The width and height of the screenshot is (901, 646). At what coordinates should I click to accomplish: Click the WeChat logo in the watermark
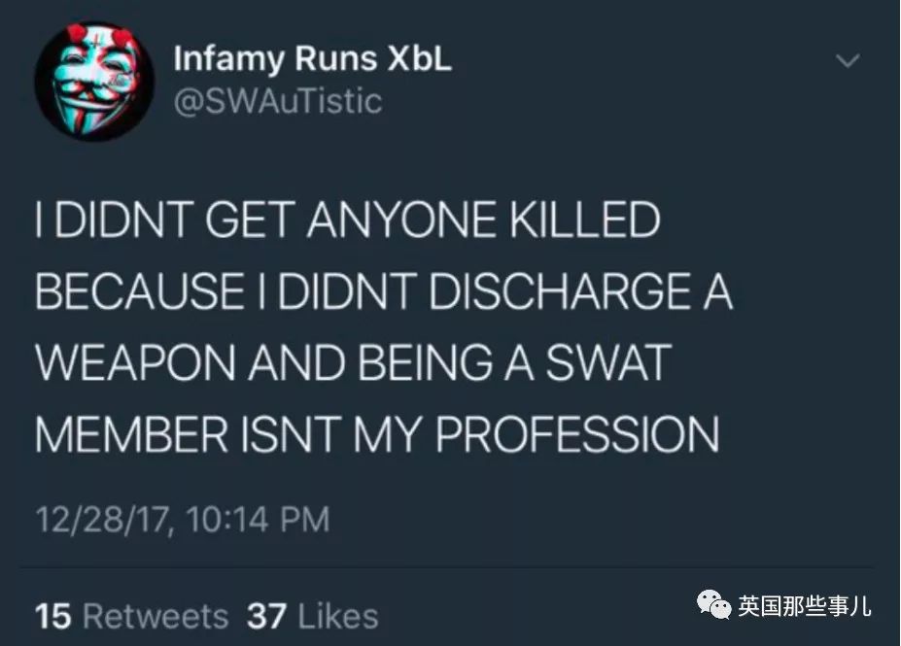point(713,606)
